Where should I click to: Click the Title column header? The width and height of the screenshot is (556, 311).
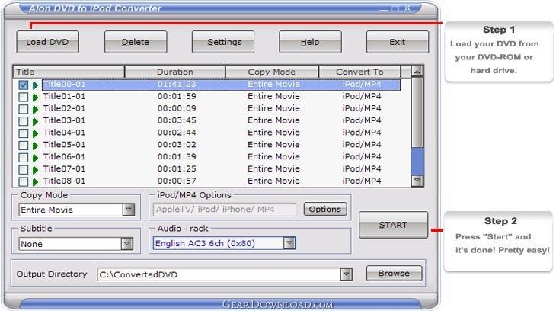click(x=69, y=72)
